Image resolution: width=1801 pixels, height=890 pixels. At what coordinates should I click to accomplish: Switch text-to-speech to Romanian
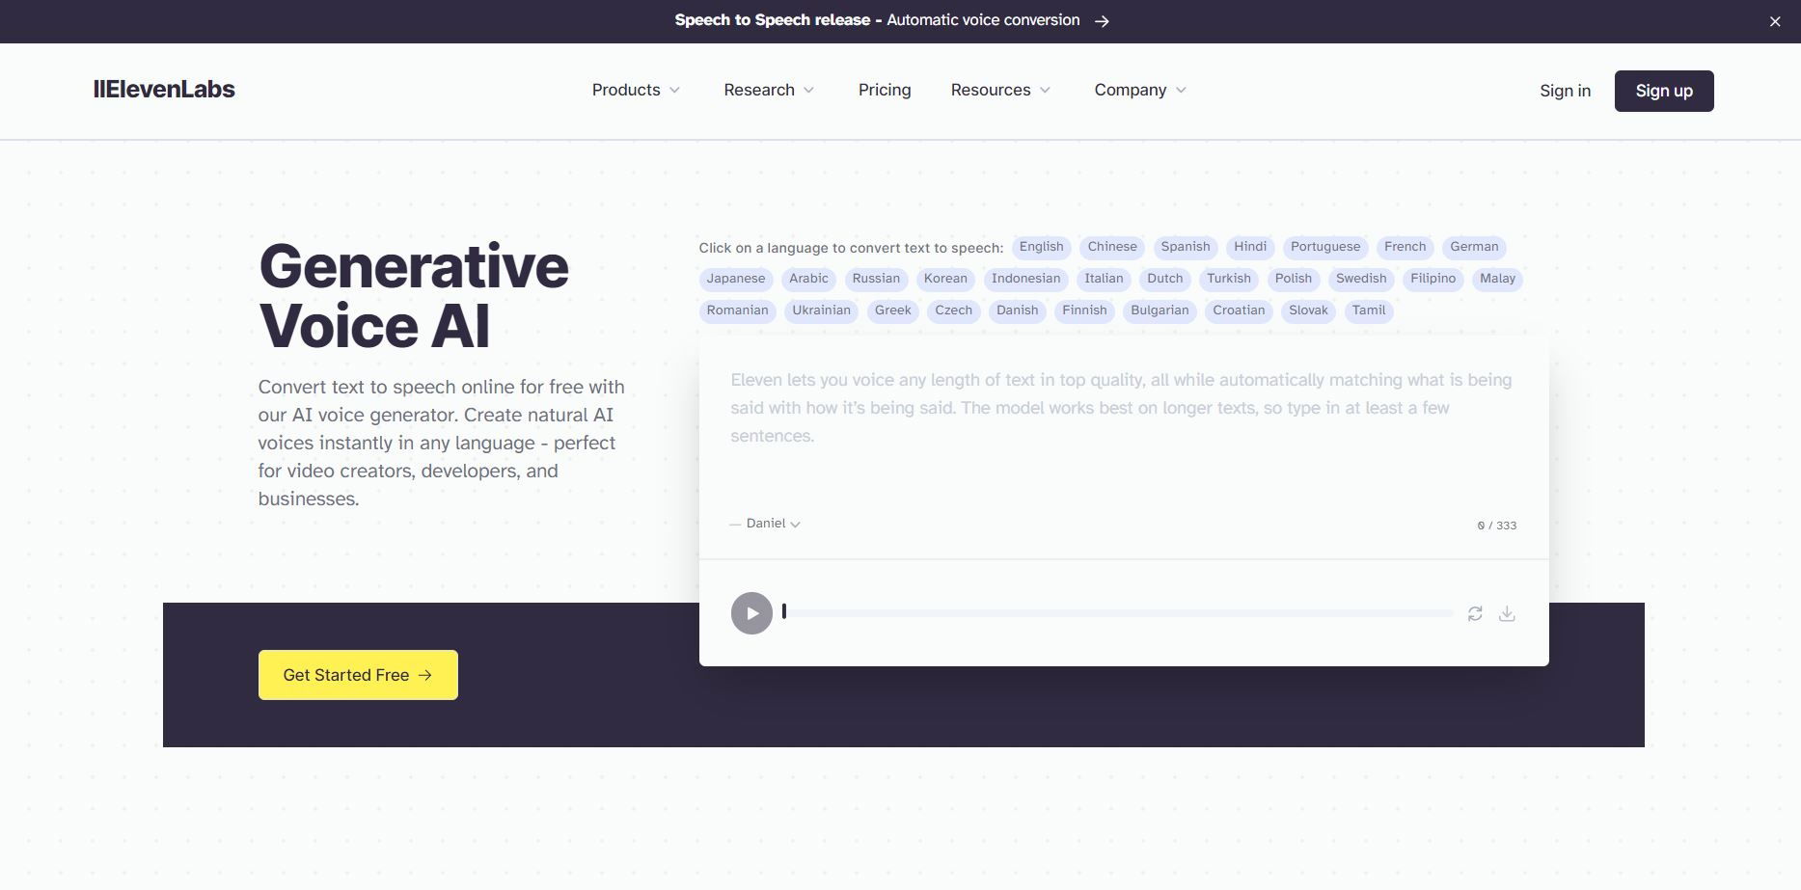click(x=738, y=310)
